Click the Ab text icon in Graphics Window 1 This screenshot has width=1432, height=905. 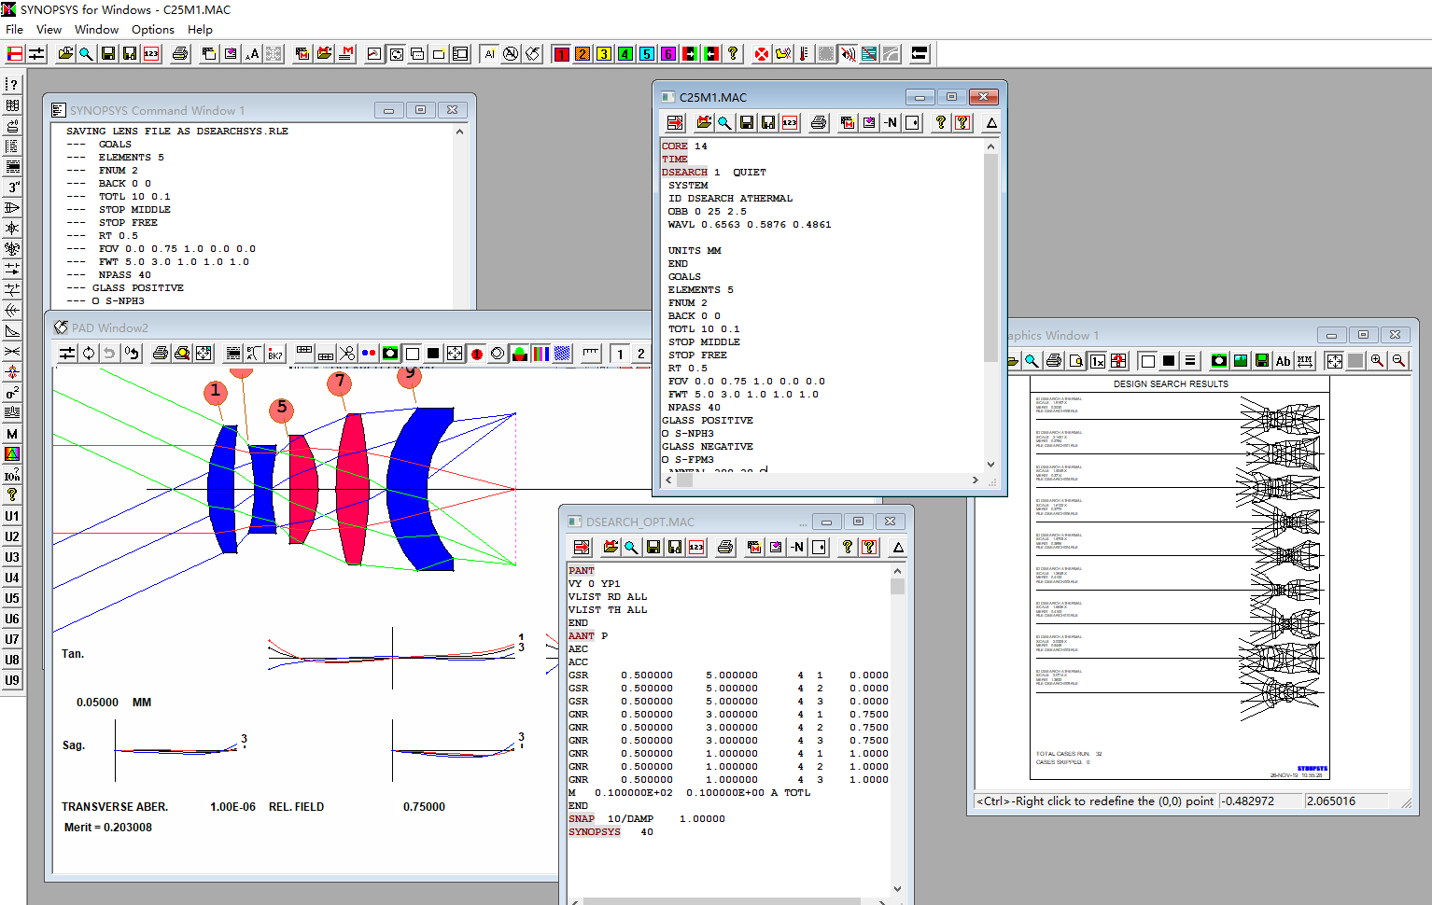pos(1284,360)
